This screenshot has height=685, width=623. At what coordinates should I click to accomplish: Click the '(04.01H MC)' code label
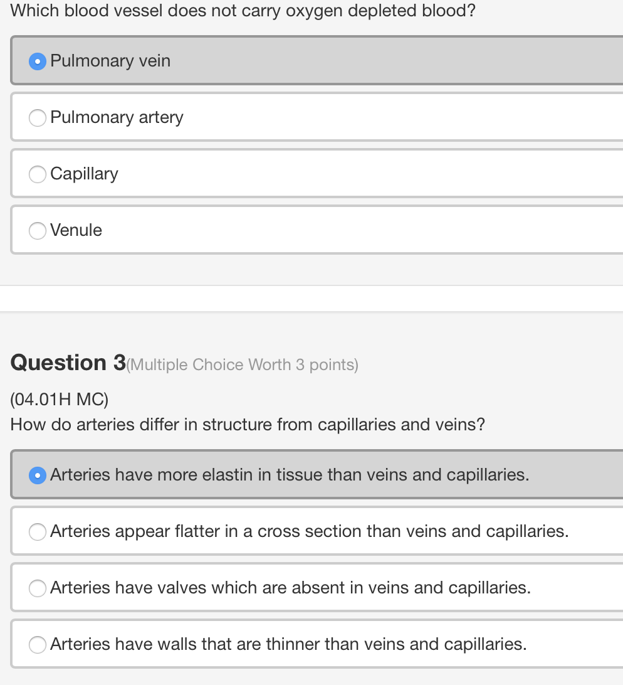60,400
